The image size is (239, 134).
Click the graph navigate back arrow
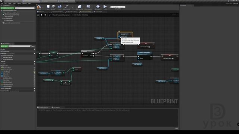[x=41, y=15]
